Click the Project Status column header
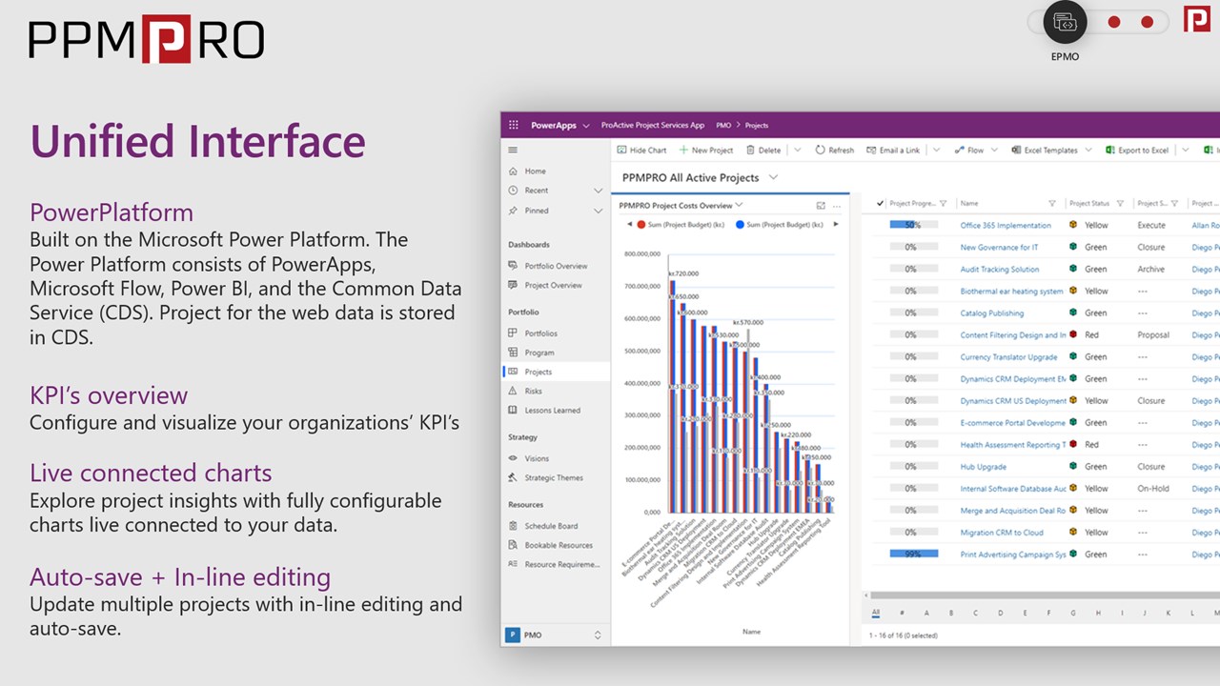The height and width of the screenshot is (686, 1220). [1089, 203]
